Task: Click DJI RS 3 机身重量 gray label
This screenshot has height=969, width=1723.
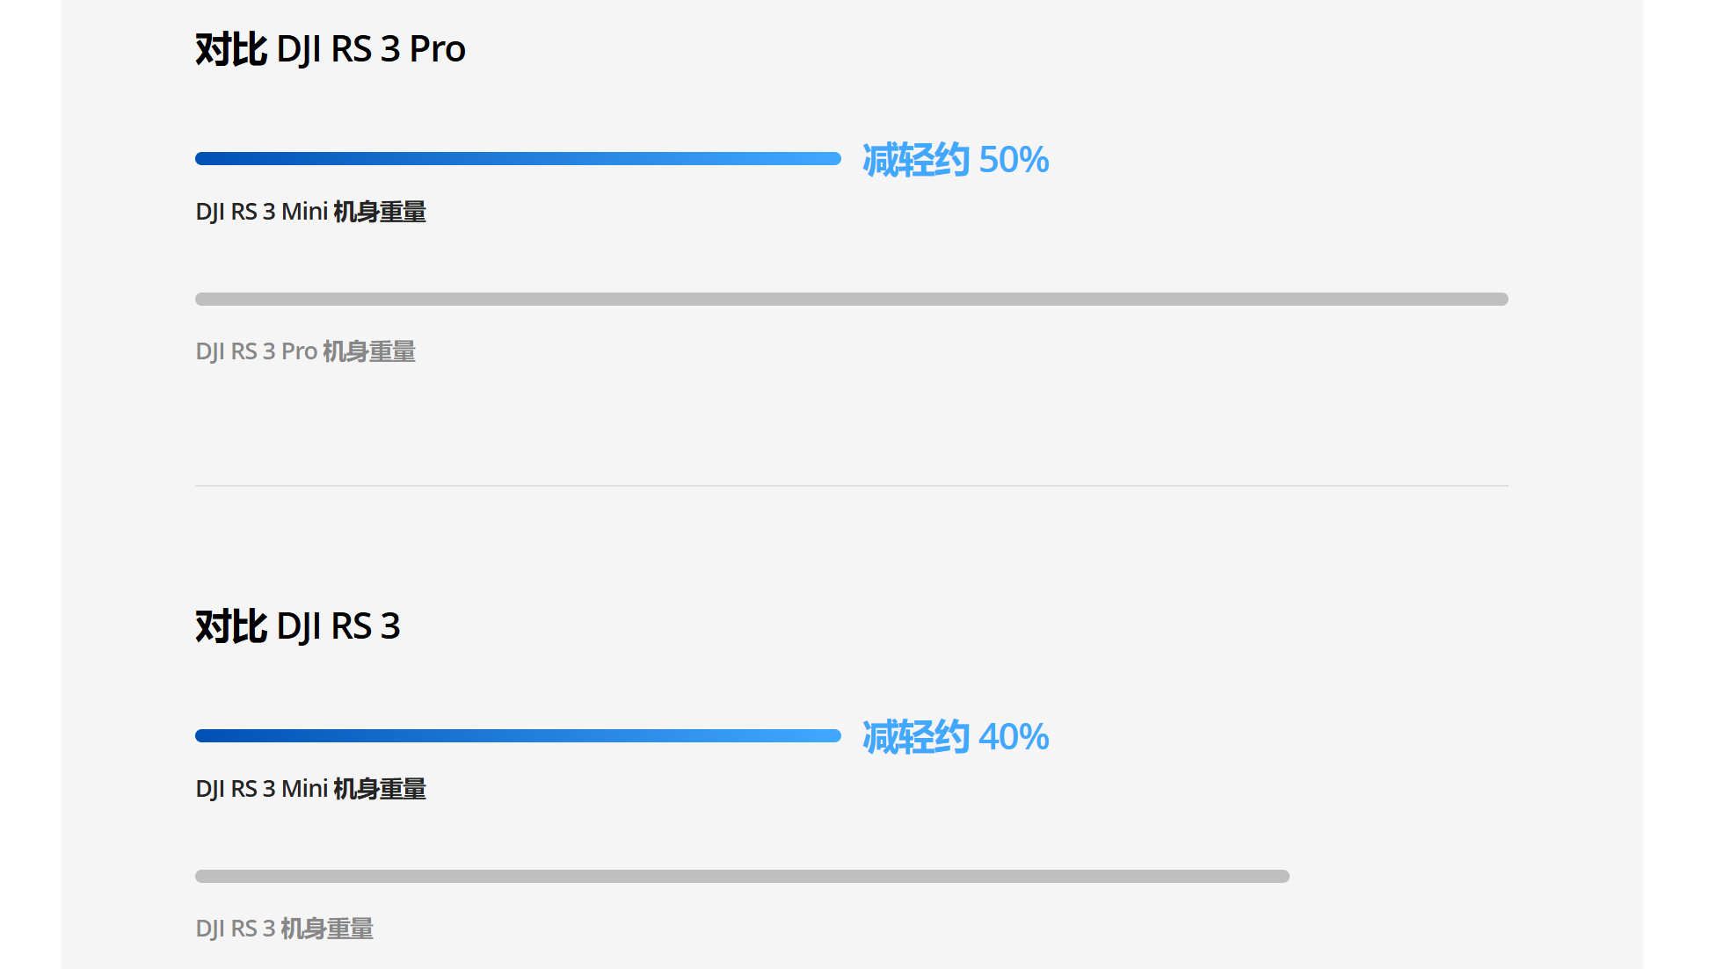Action: coord(284,929)
